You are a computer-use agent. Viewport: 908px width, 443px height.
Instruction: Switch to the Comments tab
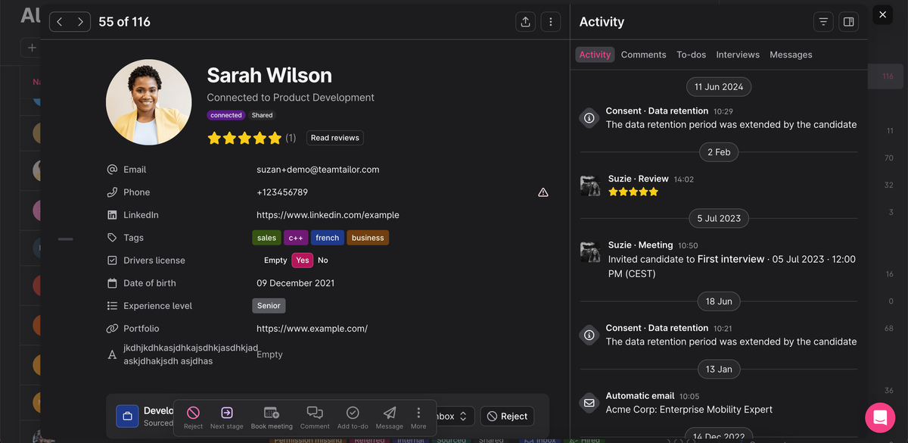(643, 55)
